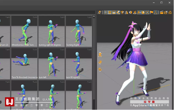
Task: Click the double left chevrons icon
Action: pos(131,12)
